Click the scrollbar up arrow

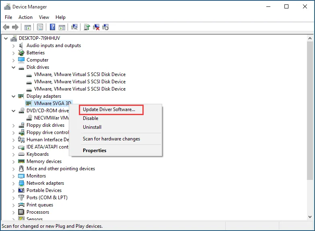point(310,38)
